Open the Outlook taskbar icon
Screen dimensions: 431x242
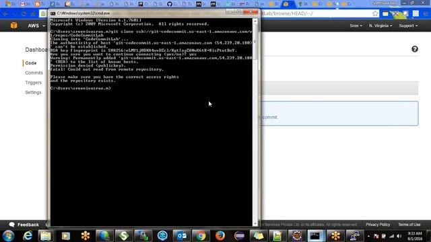[181, 236]
